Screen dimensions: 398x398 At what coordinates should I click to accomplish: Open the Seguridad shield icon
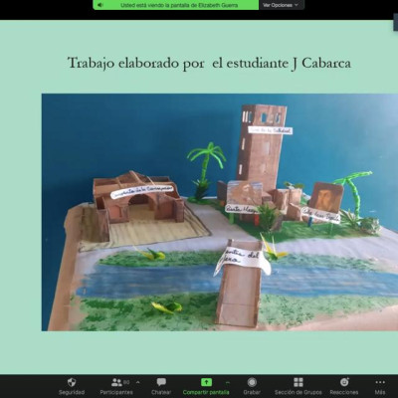click(72, 382)
